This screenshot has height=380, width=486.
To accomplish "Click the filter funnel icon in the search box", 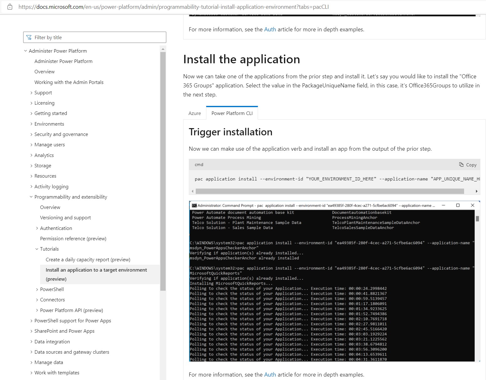I will [x=29, y=37].
